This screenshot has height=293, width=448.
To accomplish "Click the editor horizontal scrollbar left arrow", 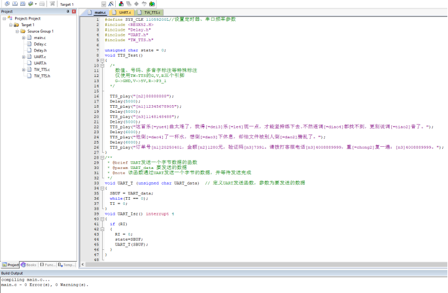I will pyautogui.click(x=82, y=264).
